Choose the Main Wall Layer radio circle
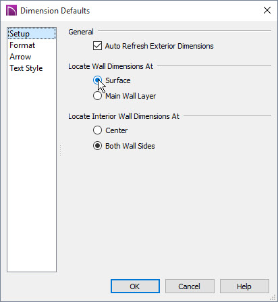 (x=97, y=96)
